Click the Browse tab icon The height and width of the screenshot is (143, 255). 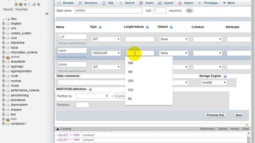pyautogui.click(x=59, y=3)
